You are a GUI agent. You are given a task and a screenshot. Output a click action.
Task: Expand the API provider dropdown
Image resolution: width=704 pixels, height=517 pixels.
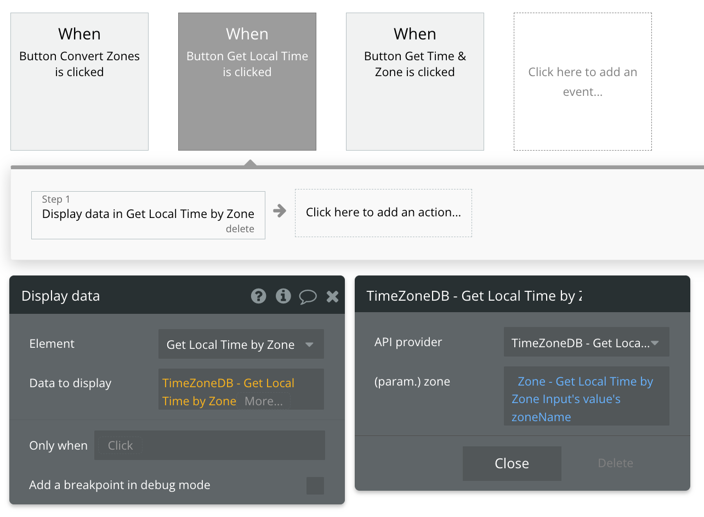coord(587,342)
